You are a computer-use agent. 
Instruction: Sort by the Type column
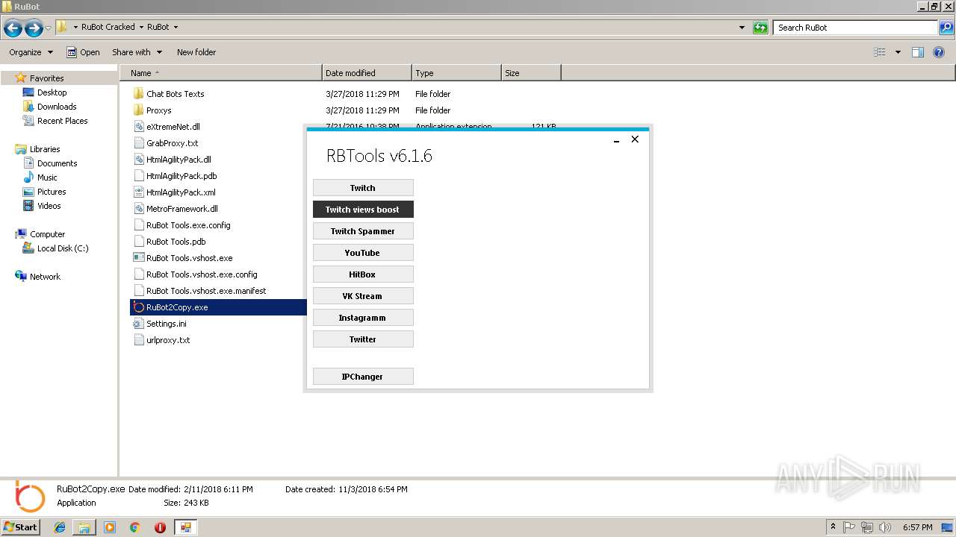[x=456, y=73]
